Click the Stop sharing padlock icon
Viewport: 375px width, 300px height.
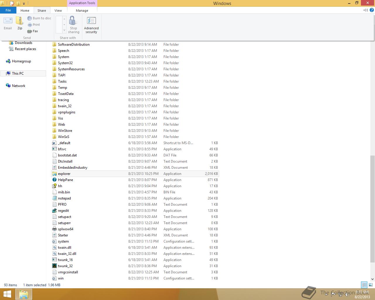(x=72, y=21)
